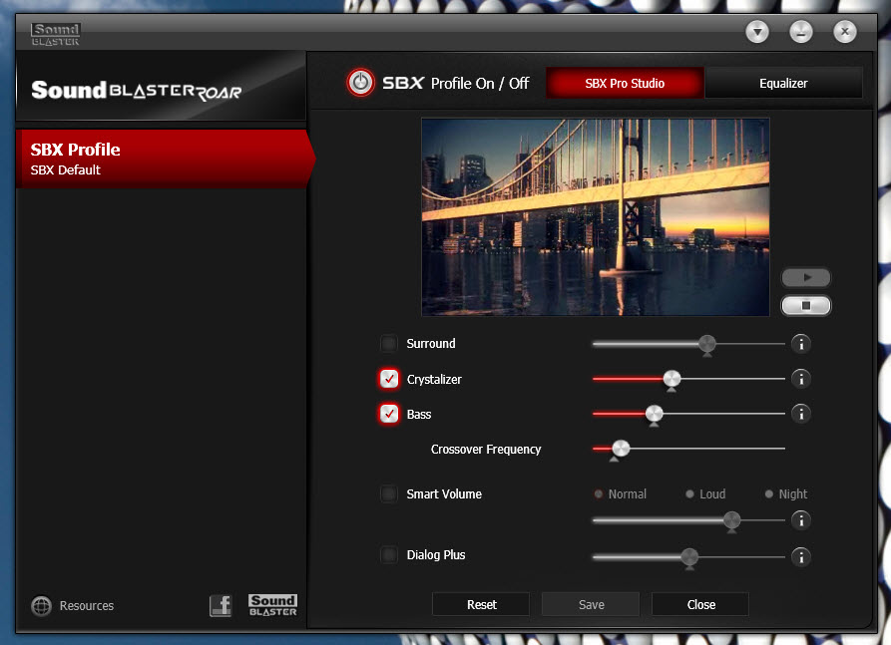Click the 'Crossover Frequency' label
The width and height of the screenshot is (891, 645).
pyautogui.click(x=486, y=450)
